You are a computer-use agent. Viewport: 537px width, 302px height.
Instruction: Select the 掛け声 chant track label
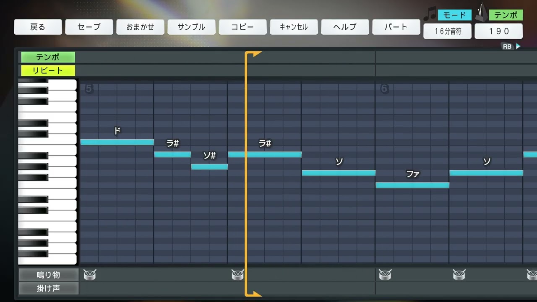pyautogui.click(x=48, y=288)
